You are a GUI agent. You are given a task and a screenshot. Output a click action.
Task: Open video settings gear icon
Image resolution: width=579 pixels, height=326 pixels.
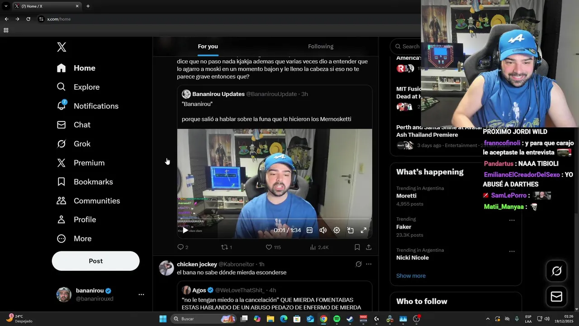337,230
